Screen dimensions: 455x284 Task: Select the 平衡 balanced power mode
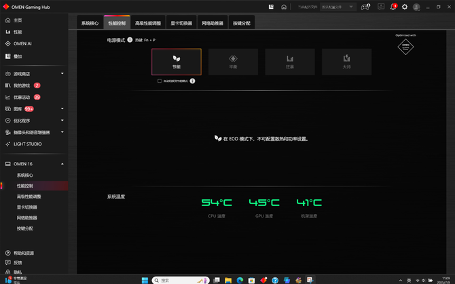[233, 62]
